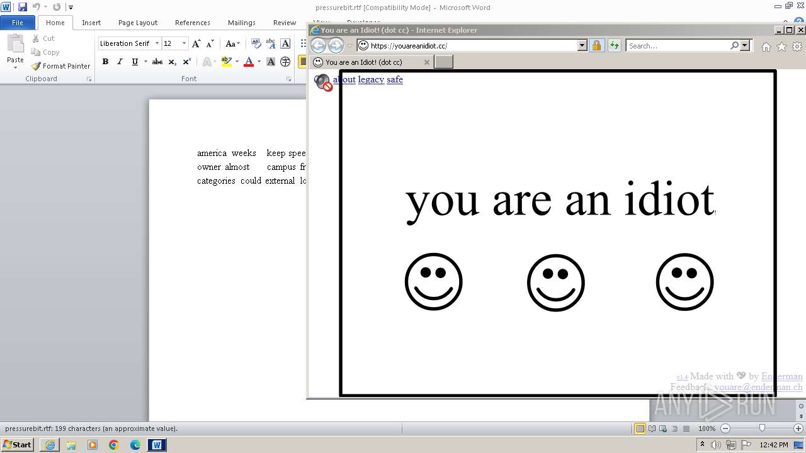Open IE Favorites star

click(x=781, y=47)
